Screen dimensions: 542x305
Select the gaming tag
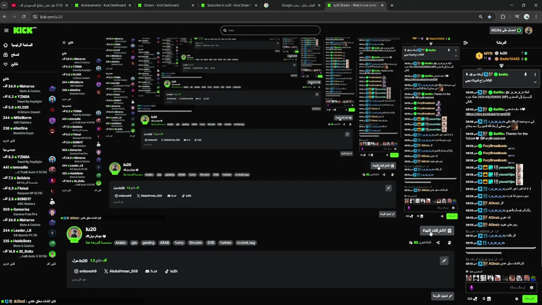point(148,243)
